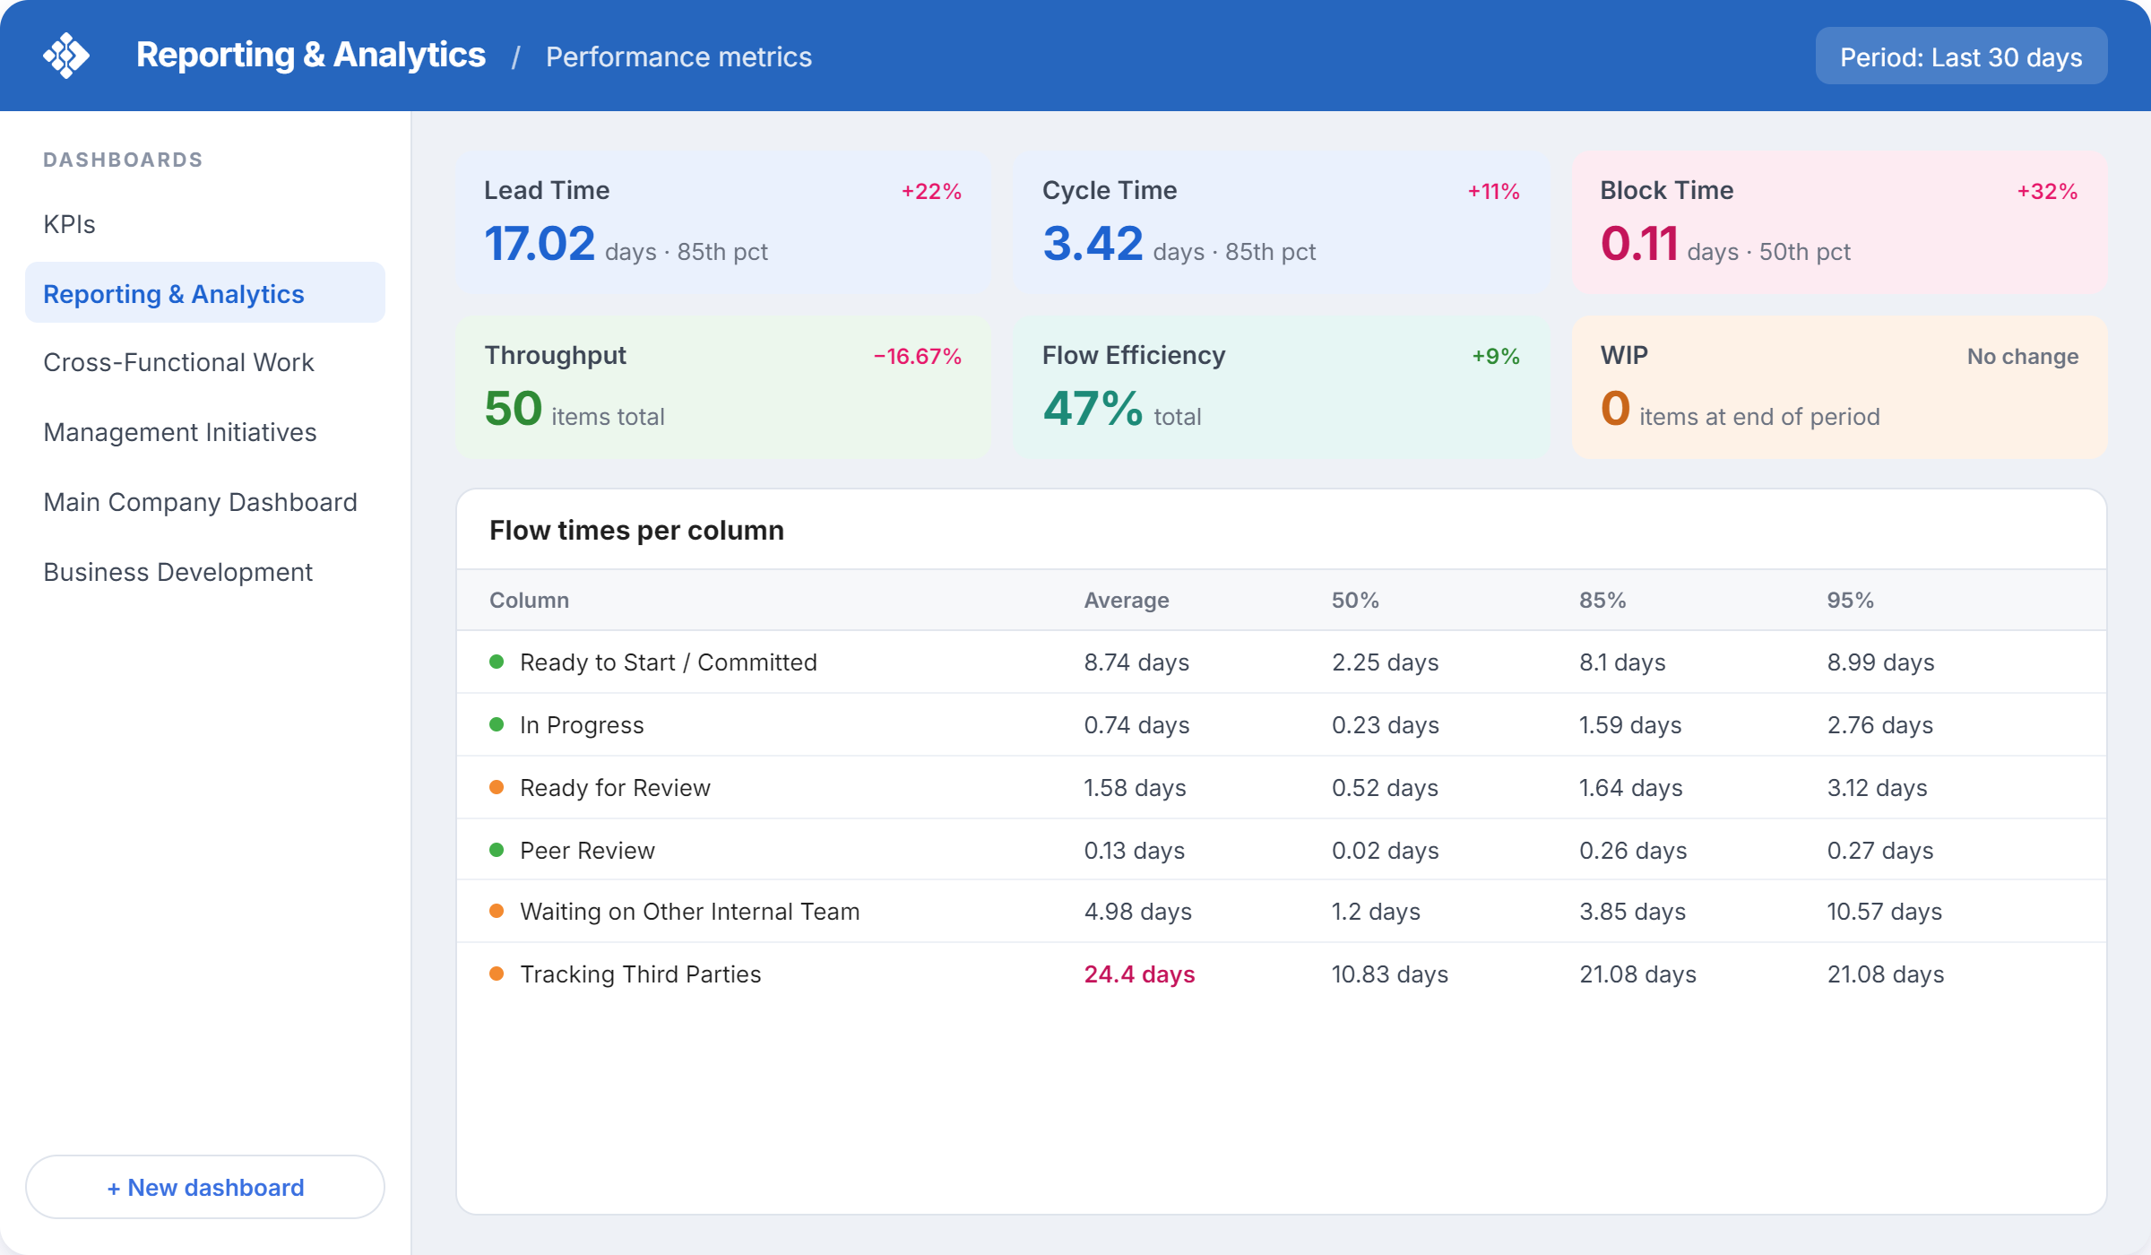Select the Tracking Third Parties row label
This screenshot has width=2151, height=1255.
(640, 974)
